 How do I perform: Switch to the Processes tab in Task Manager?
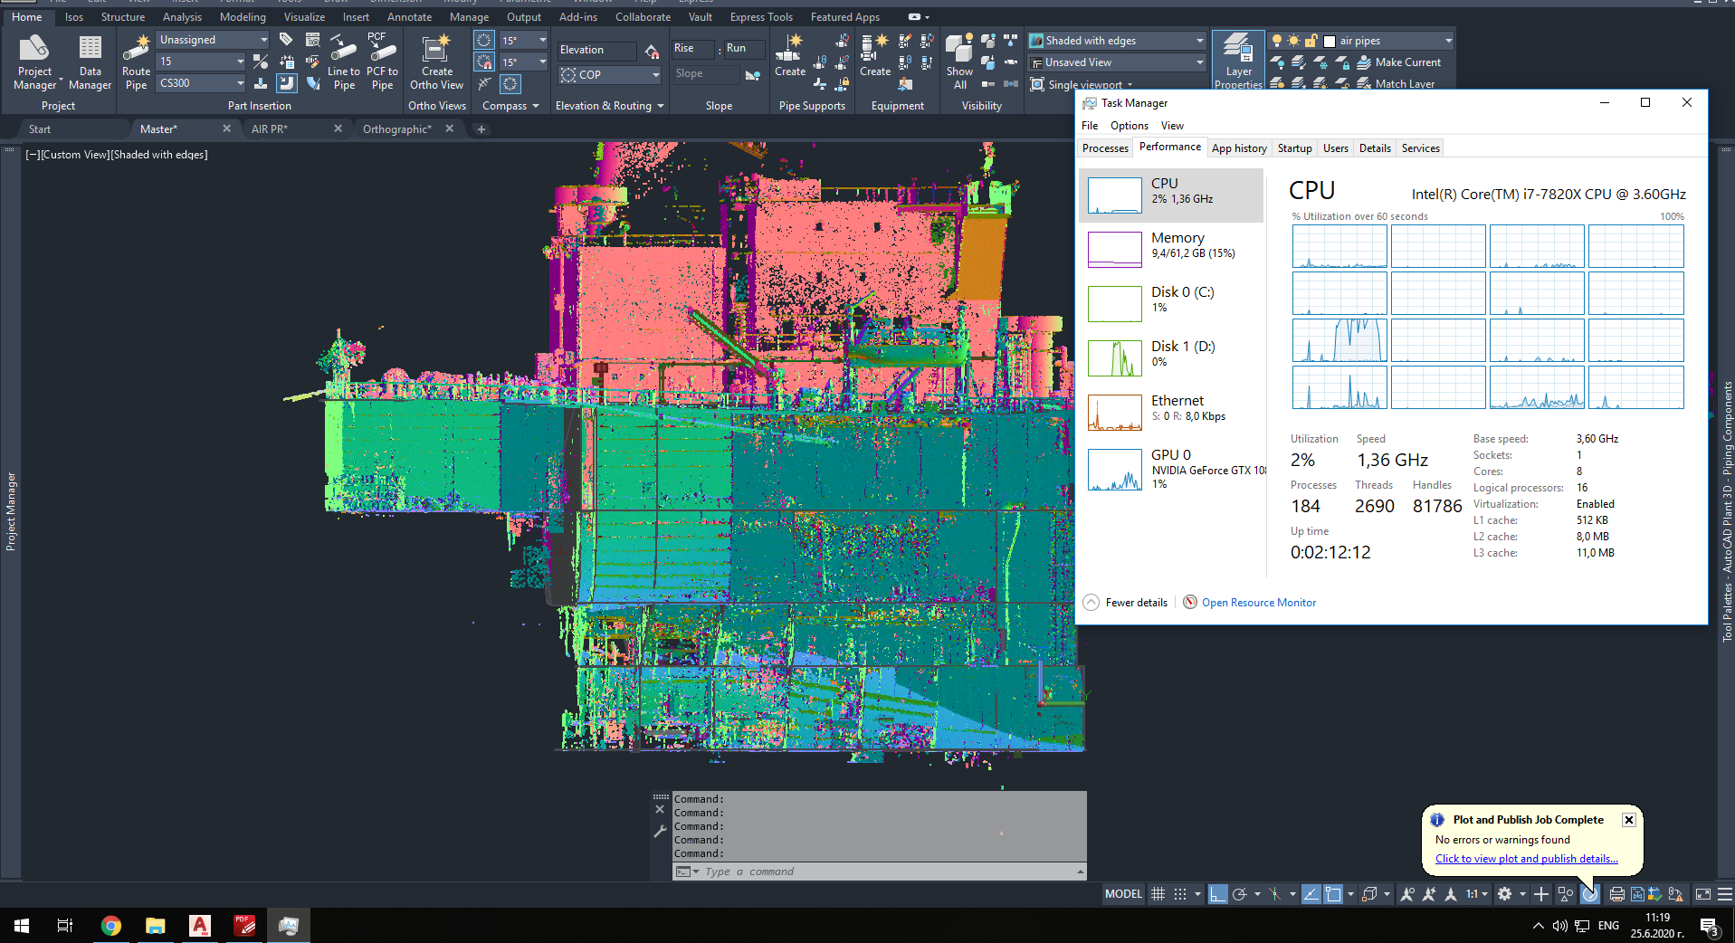click(x=1105, y=148)
